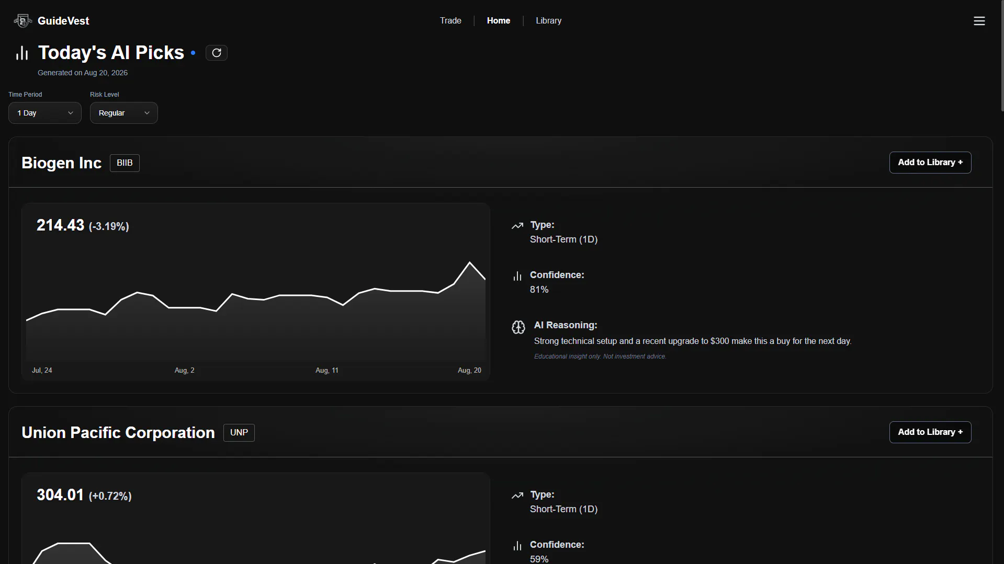Click the GuideVest logo icon
The width and height of the screenshot is (1004, 564).
pos(22,21)
